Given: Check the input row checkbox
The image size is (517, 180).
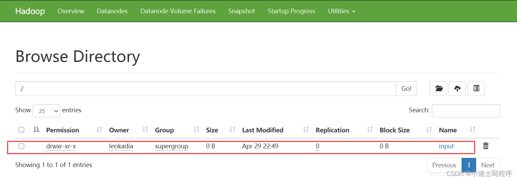Looking at the screenshot, I should [x=21, y=146].
